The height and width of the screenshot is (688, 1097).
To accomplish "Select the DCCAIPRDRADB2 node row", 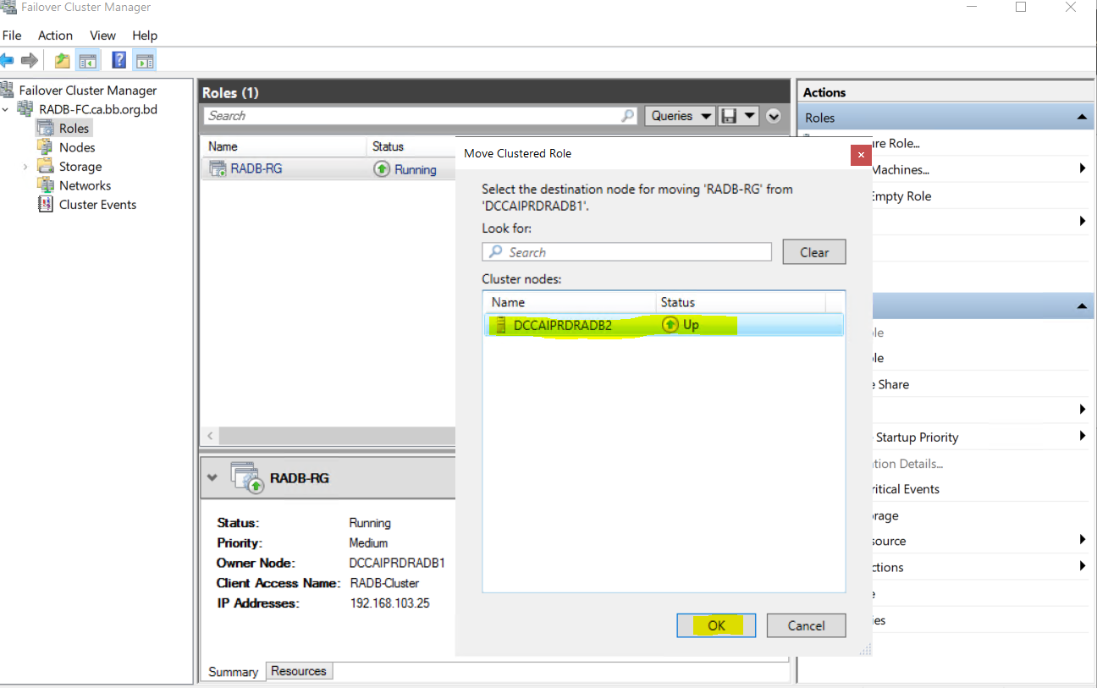I will (664, 325).
